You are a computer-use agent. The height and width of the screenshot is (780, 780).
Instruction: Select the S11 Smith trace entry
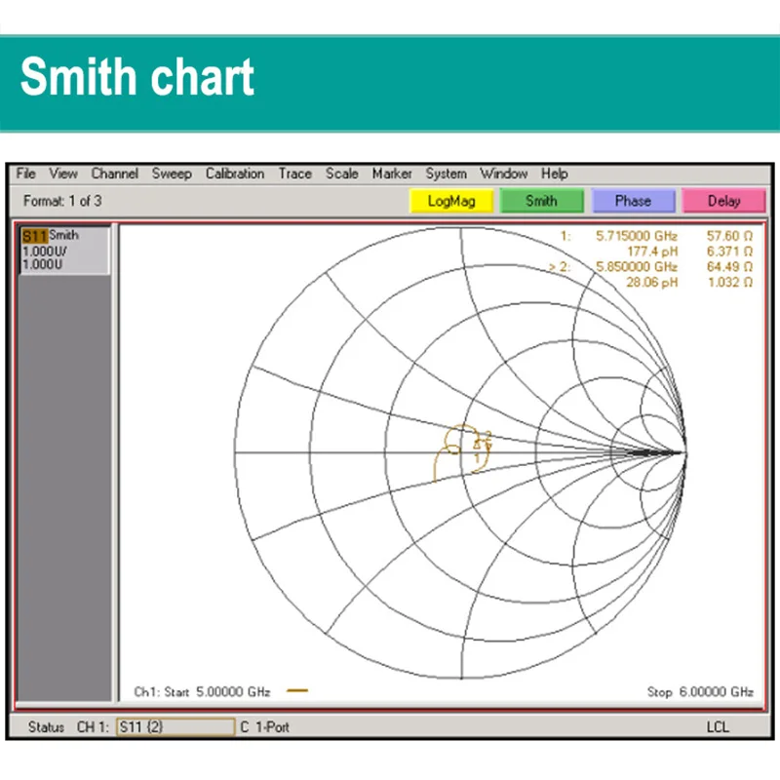click(x=63, y=250)
